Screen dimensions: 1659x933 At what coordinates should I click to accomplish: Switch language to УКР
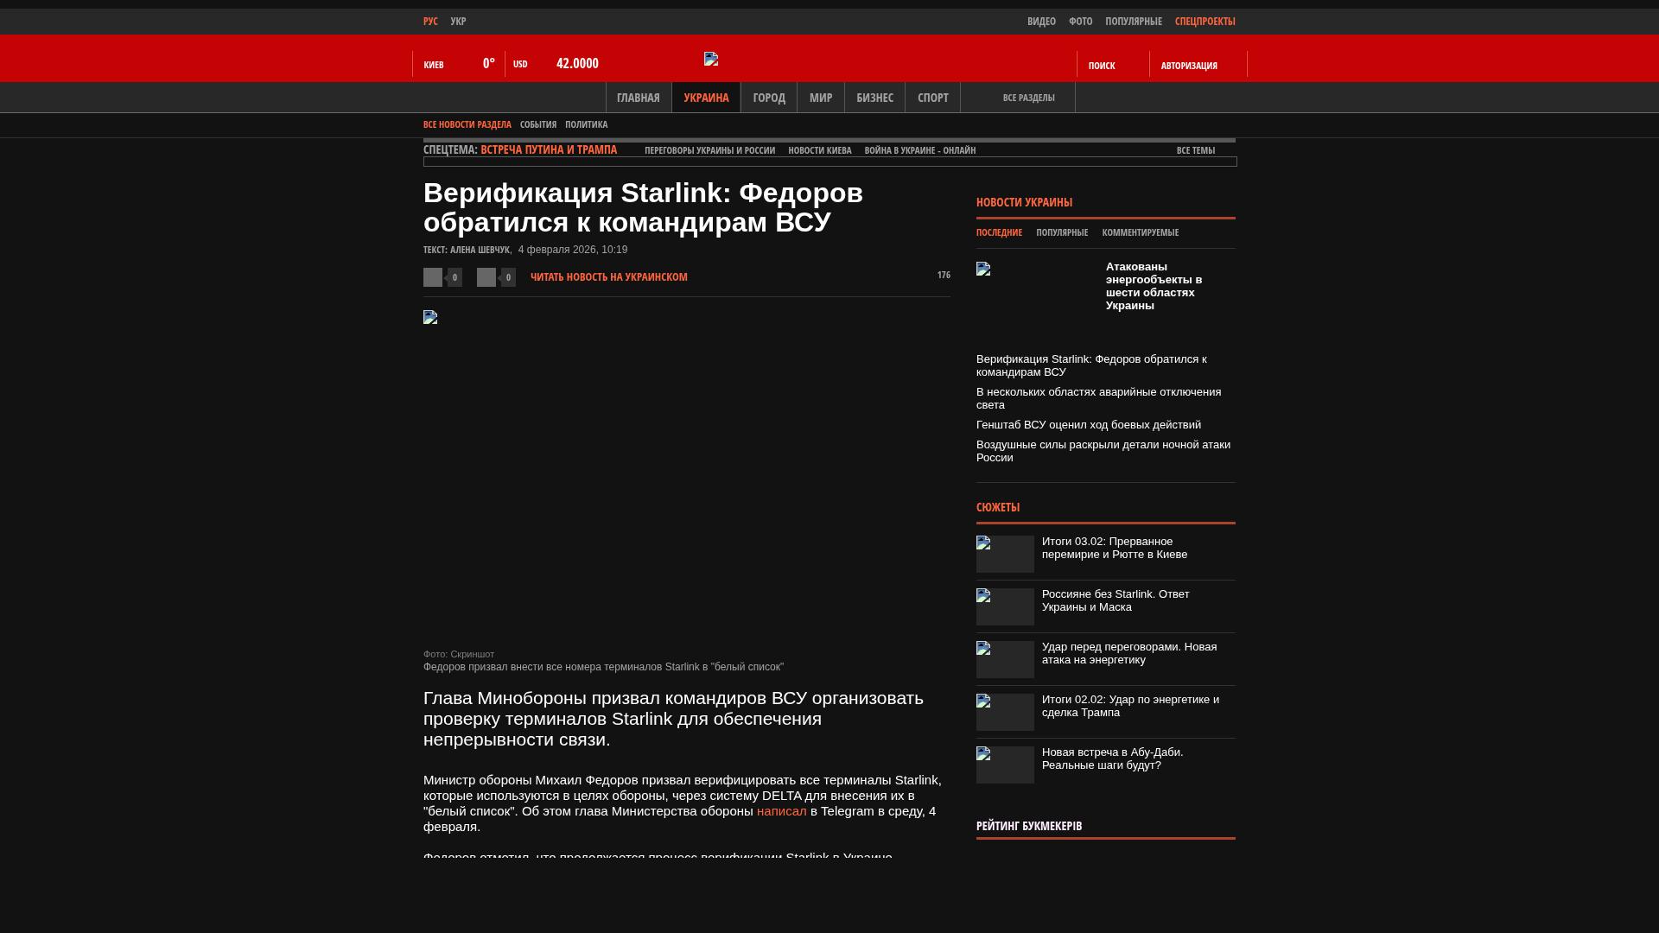[x=458, y=21]
